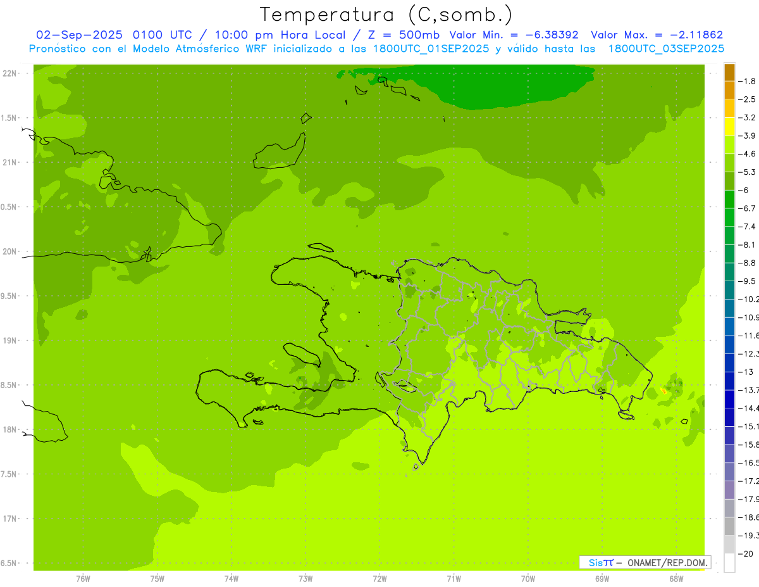
Task: Click the "17N" latitude label
Action: tap(9, 519)
